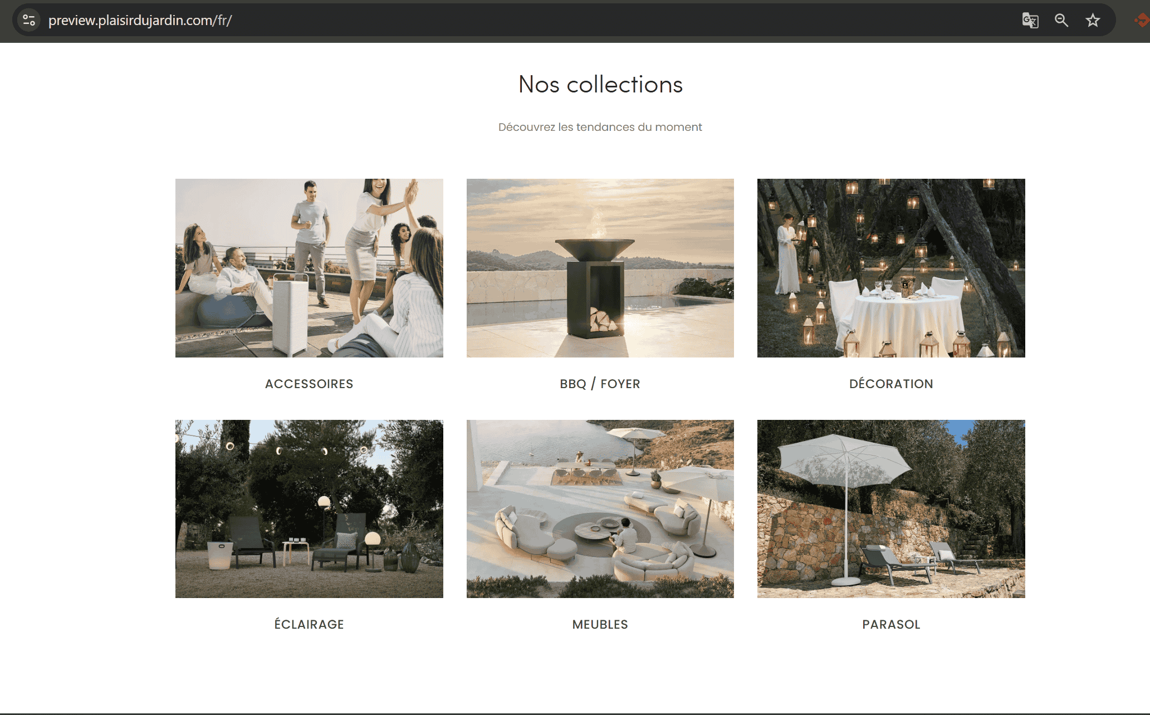
Task: Visit the PARASOL category label
Action: coord(890,624)
